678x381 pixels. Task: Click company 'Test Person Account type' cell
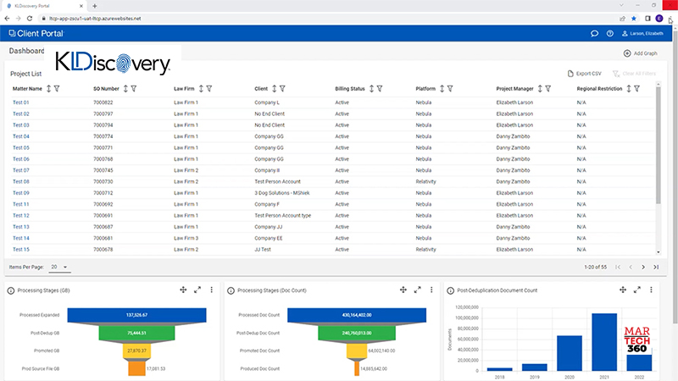point(283,215)
